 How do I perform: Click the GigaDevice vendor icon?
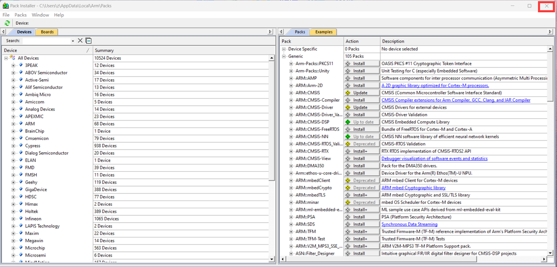tap(20, 190)
